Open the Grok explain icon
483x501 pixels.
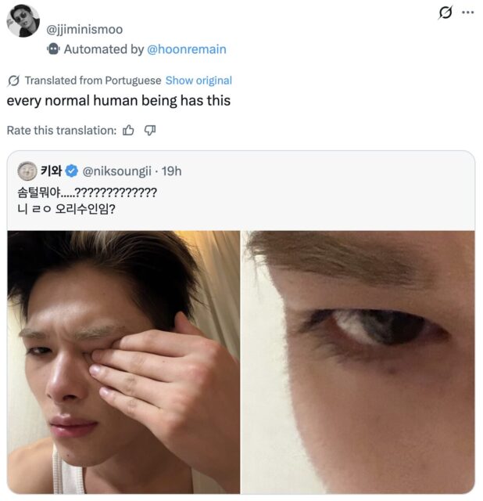click(x=446, y=13)
